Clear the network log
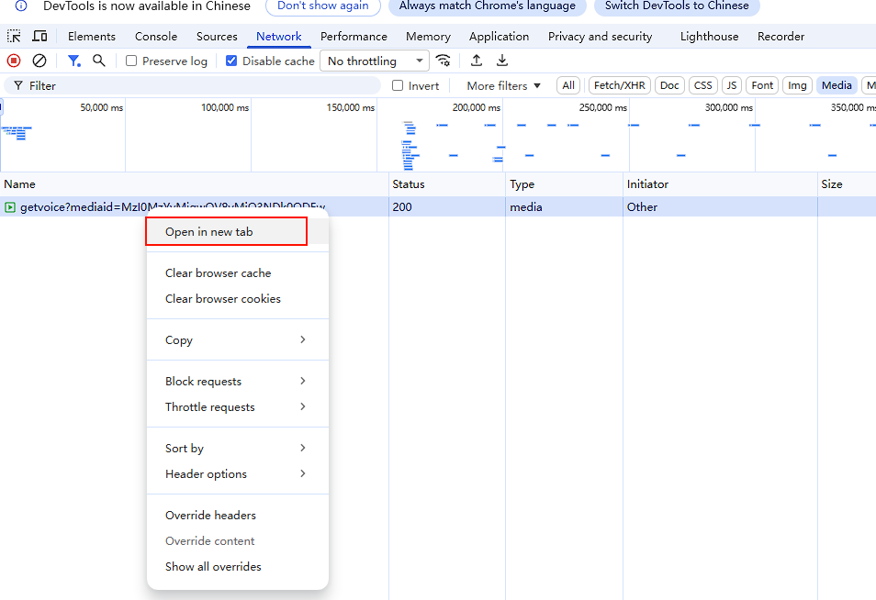The image size is (876, 600). tap(39, 61)
